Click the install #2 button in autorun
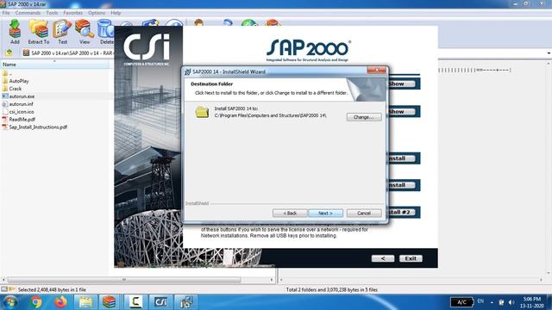 [x=401, y=213]
